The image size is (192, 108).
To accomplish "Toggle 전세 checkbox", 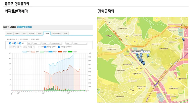I will coord(15,43).
